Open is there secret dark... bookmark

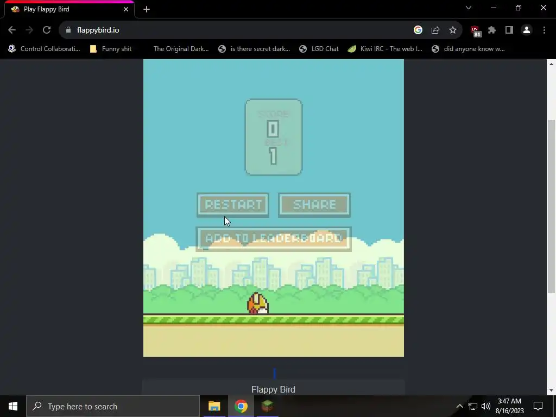click(x=254, y=49)
